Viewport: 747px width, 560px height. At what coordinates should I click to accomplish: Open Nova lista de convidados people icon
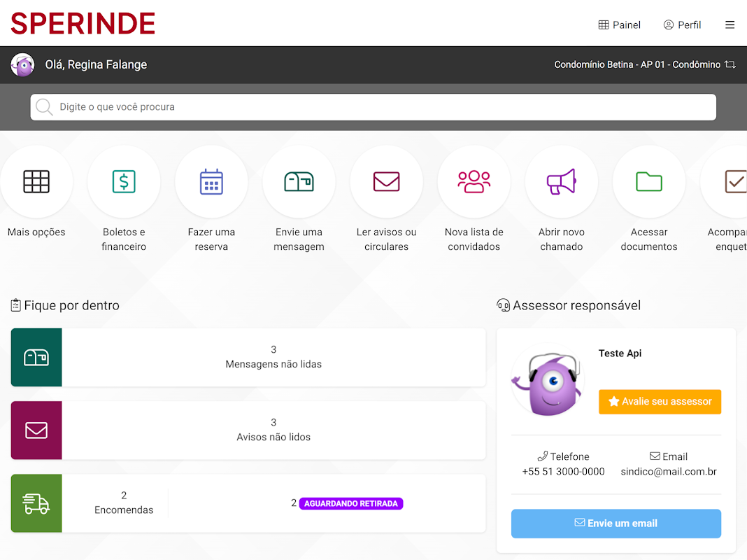coord(474,181)
